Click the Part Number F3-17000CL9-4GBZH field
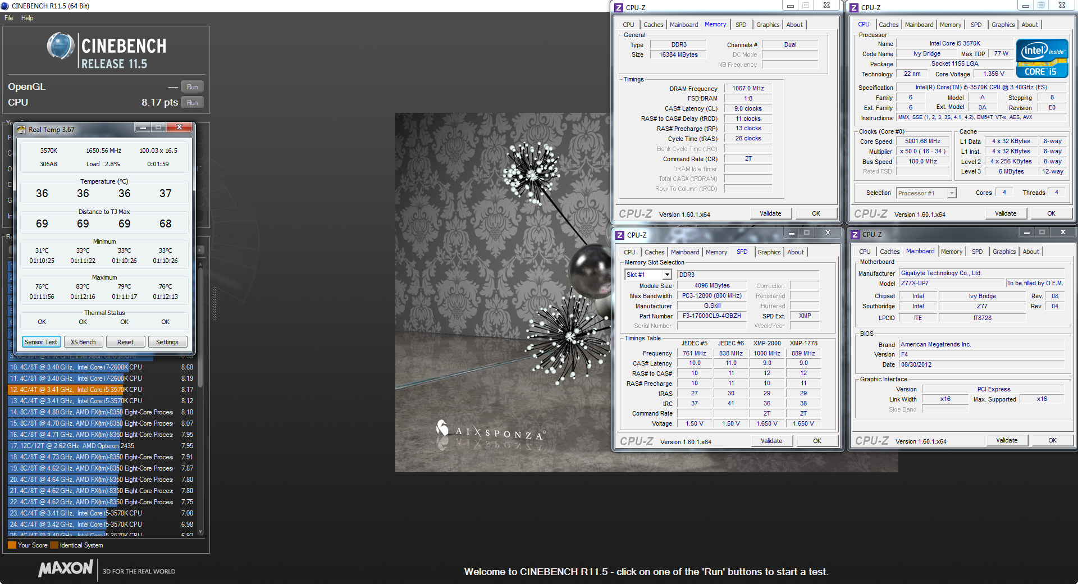 tap(711, 316)
